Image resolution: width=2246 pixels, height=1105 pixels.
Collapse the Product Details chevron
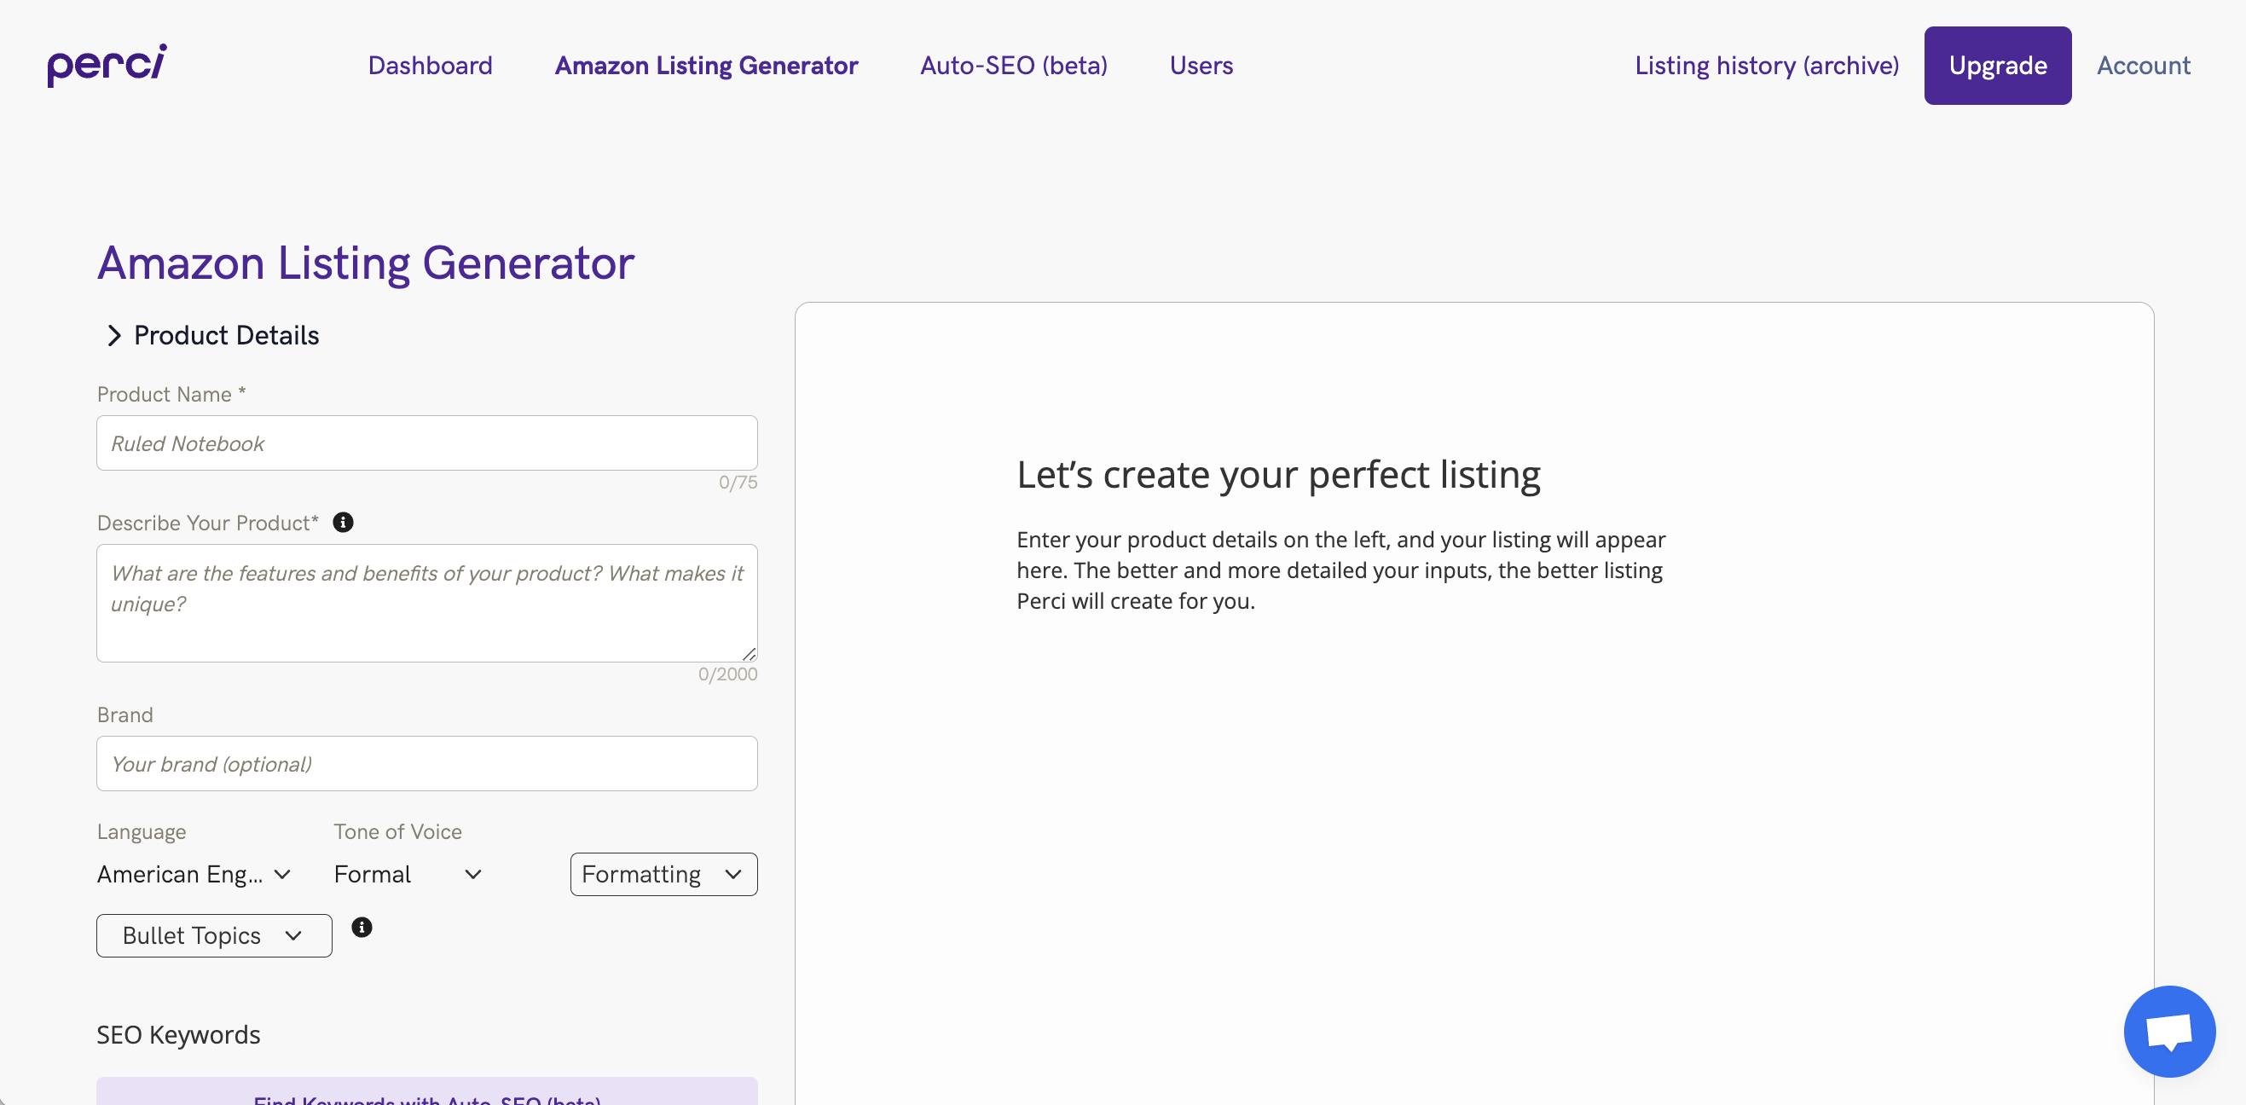(x=113, y=336)
